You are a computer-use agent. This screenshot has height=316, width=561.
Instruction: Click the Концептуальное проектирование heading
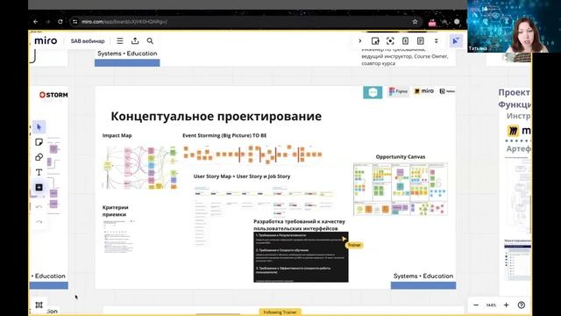tap(217, 116)
